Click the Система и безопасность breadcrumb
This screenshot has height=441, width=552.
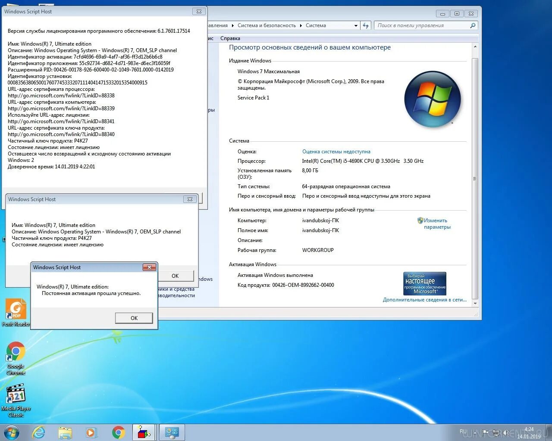267,25
